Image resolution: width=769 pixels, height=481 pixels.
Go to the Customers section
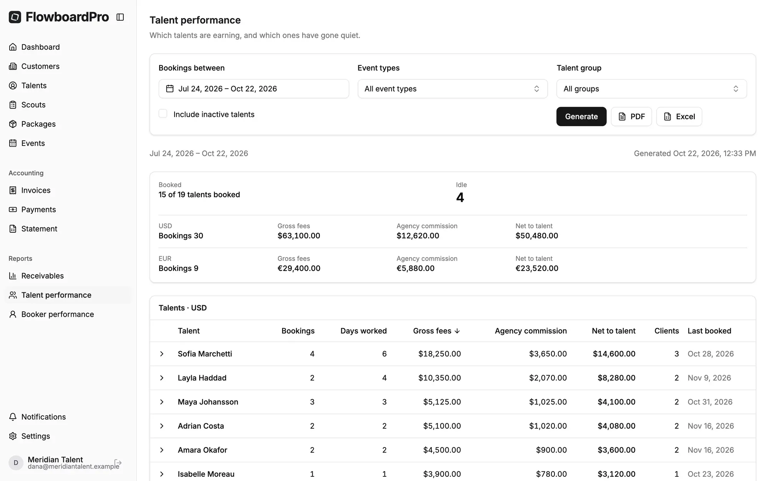tap(68, 66)
